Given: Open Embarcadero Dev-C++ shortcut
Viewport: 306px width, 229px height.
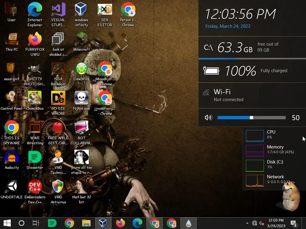Looking at the screenshot, I should point(35,192).
